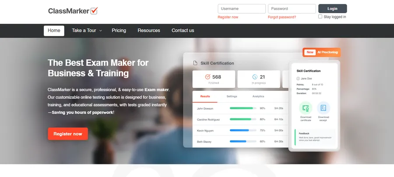
Task: Click the finished checkmark icon next to 568
Action: [208, 77]
